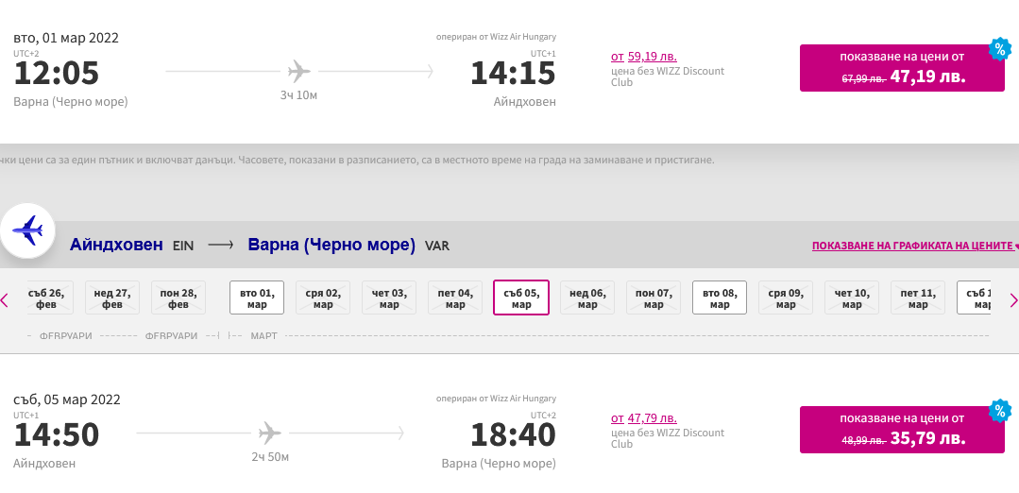Select the вто 01, мар date tab
The image size is (1019, 493).
(x=257, y=298)
